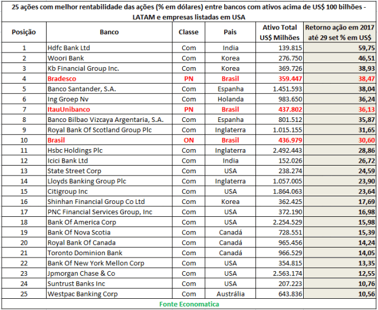Click 'Shinhan Financial Group Co Ltd'
This screenshot has height=310, width=378.
point(109,202)
